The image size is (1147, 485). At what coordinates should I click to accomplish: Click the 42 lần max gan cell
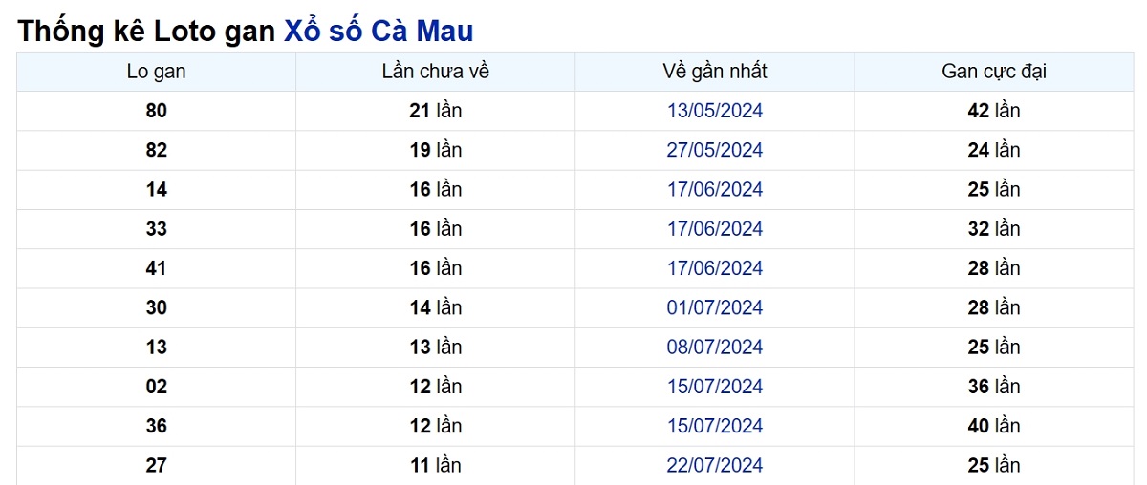point(994,111)
